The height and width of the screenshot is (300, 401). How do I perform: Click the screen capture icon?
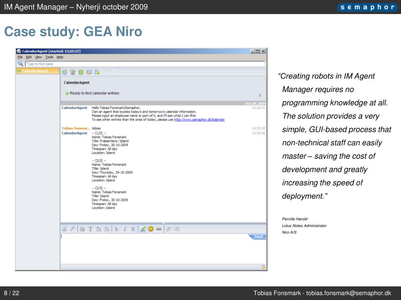point(177,229)
